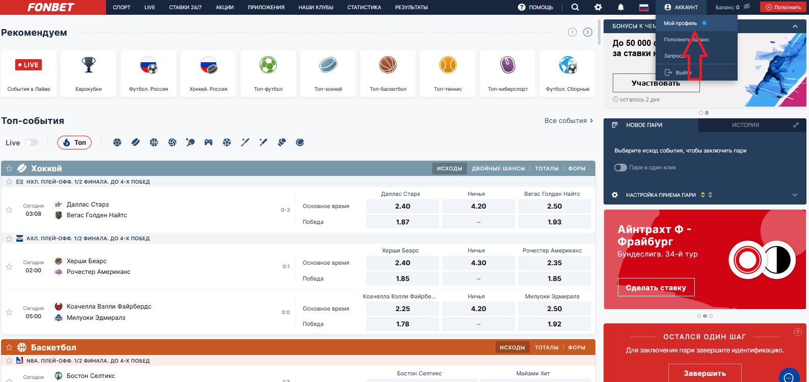The width and height of the screenshot is (809, 382).
Task: Filter top events by cricket bat icon
Action: (263, 142)
